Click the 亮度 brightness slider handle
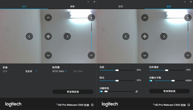Screen dimensions: 193x110 [117, 70]
